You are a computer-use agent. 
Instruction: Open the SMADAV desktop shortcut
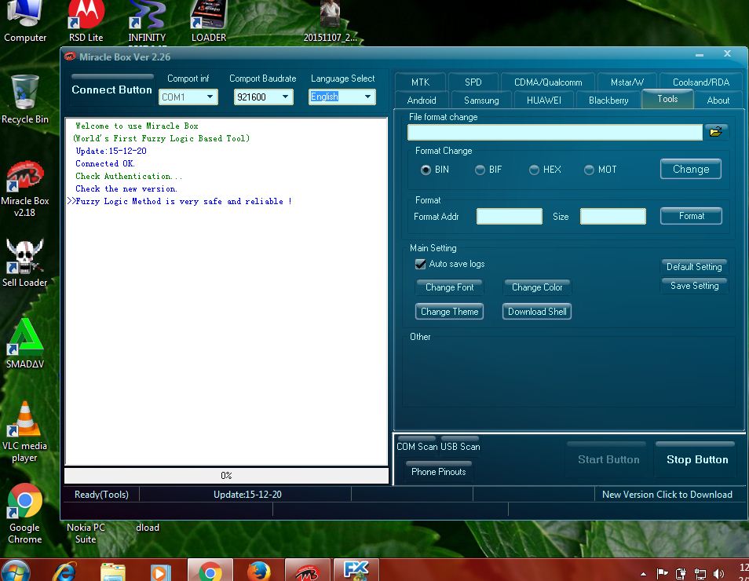click(25, 344)
